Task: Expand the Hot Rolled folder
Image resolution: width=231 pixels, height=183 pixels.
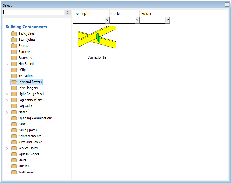Action: [7, 64]
